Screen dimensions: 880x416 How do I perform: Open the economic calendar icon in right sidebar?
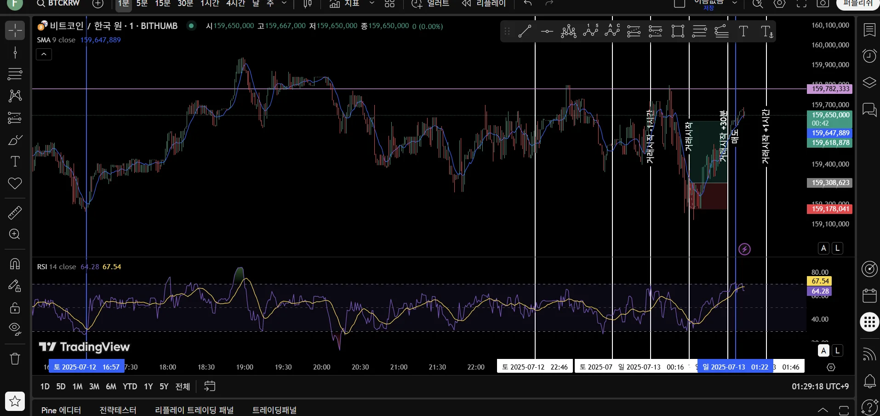click(869, 295)
